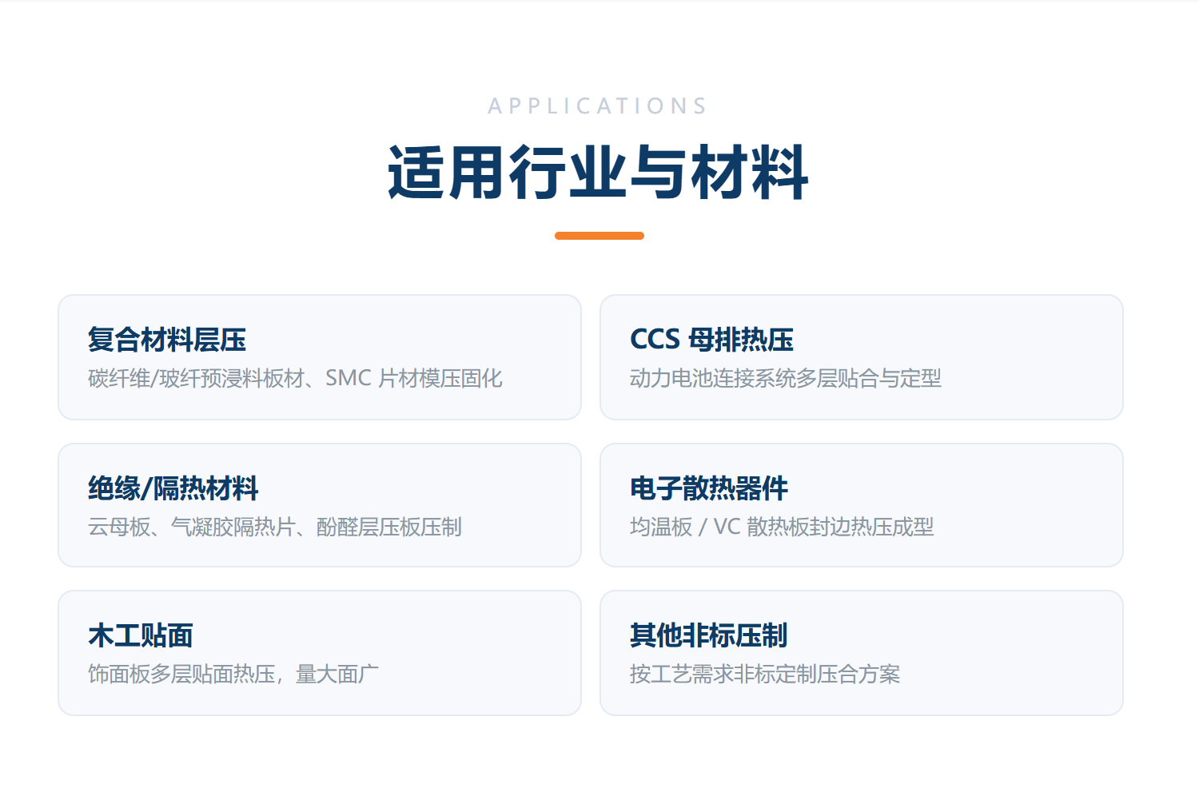Click the description '饰面板多层贴面热压，量大面广'

coord(233,674)
